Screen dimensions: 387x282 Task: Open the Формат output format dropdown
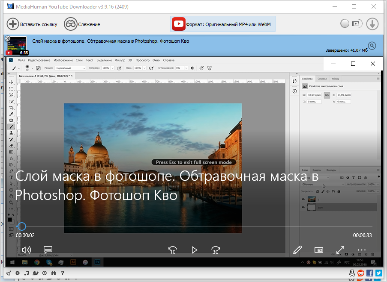point(223,24)
